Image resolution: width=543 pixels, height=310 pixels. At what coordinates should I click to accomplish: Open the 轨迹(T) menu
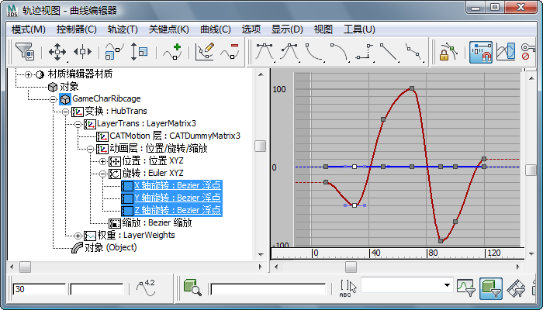click(123, 29)
